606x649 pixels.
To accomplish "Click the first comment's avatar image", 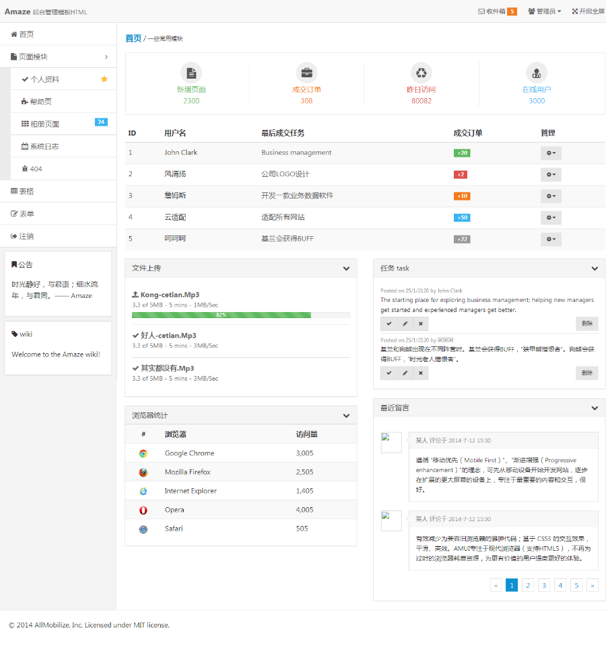I will pos(391,443).
